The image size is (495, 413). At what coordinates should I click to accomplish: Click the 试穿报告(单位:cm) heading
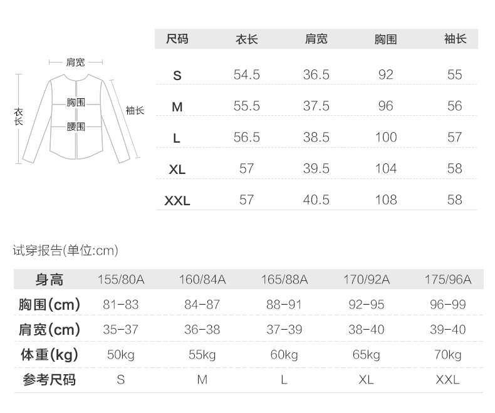click(x=66, y=251)
